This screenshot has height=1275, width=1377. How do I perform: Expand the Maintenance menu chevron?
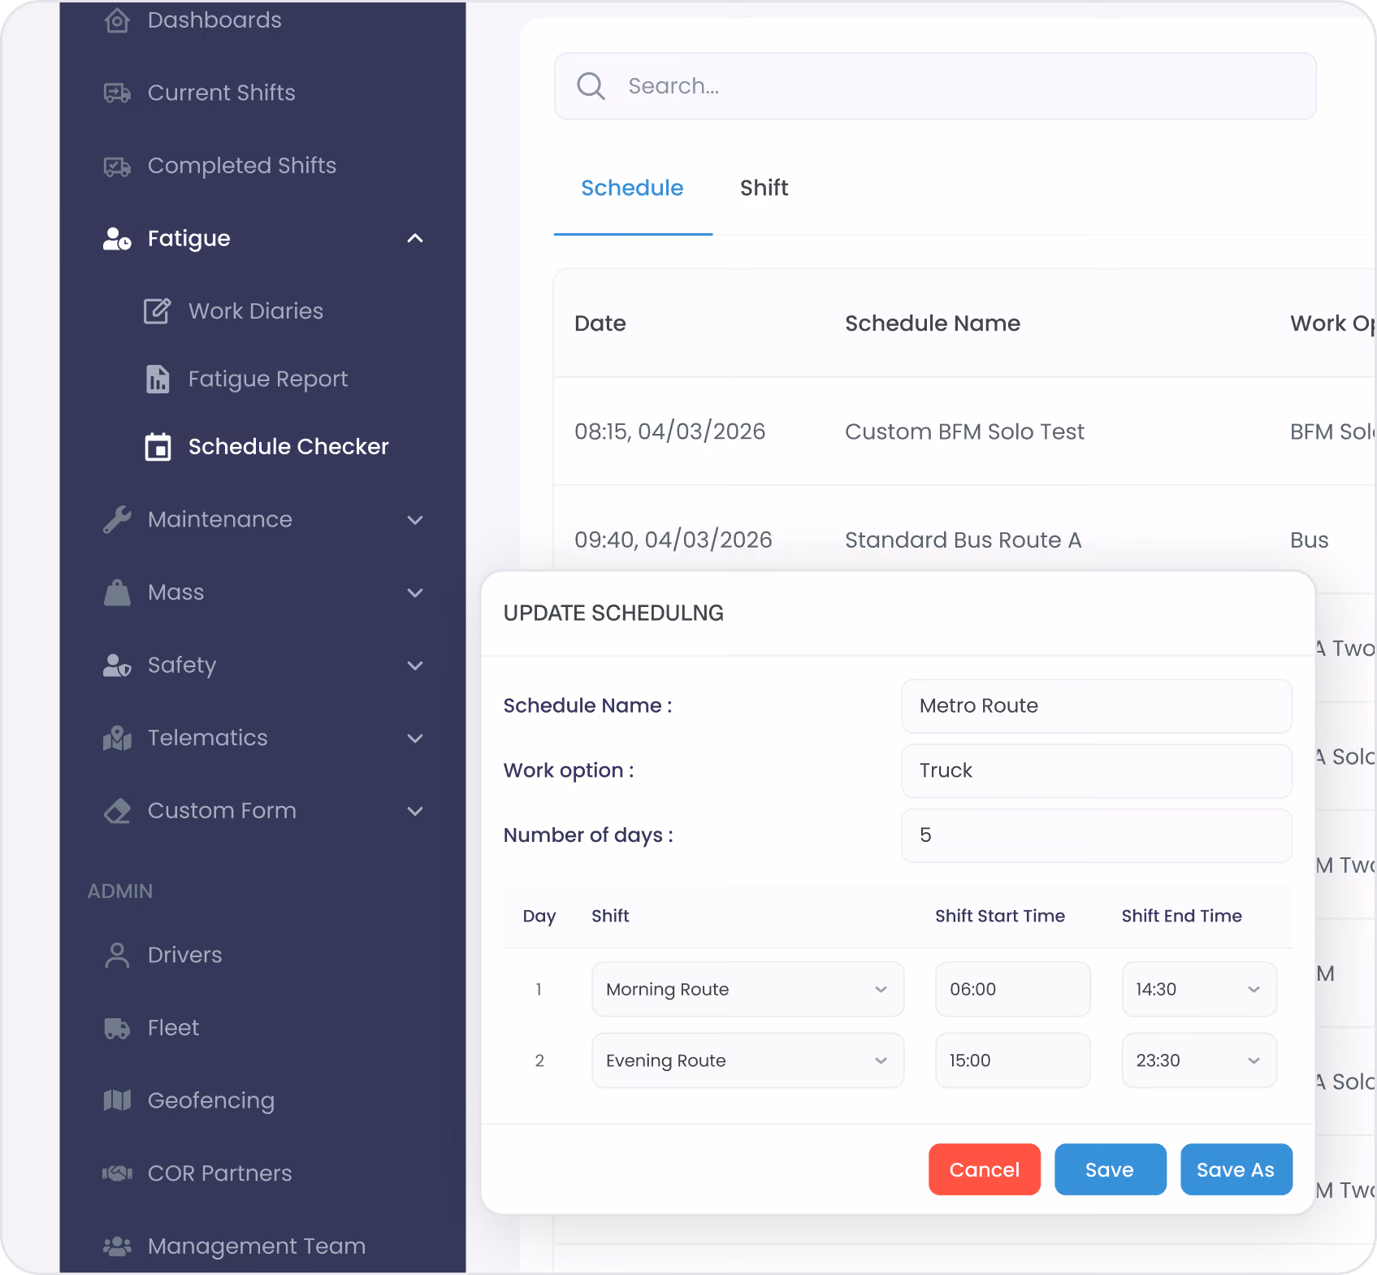[415, 520]
